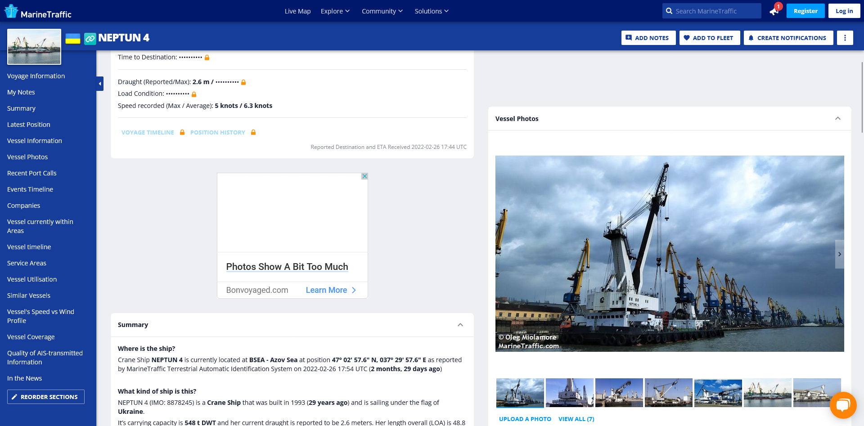The height and width of the screenshot is (426, 864).
Task: Show next vessel photo with right arrow
Action: 840,254
